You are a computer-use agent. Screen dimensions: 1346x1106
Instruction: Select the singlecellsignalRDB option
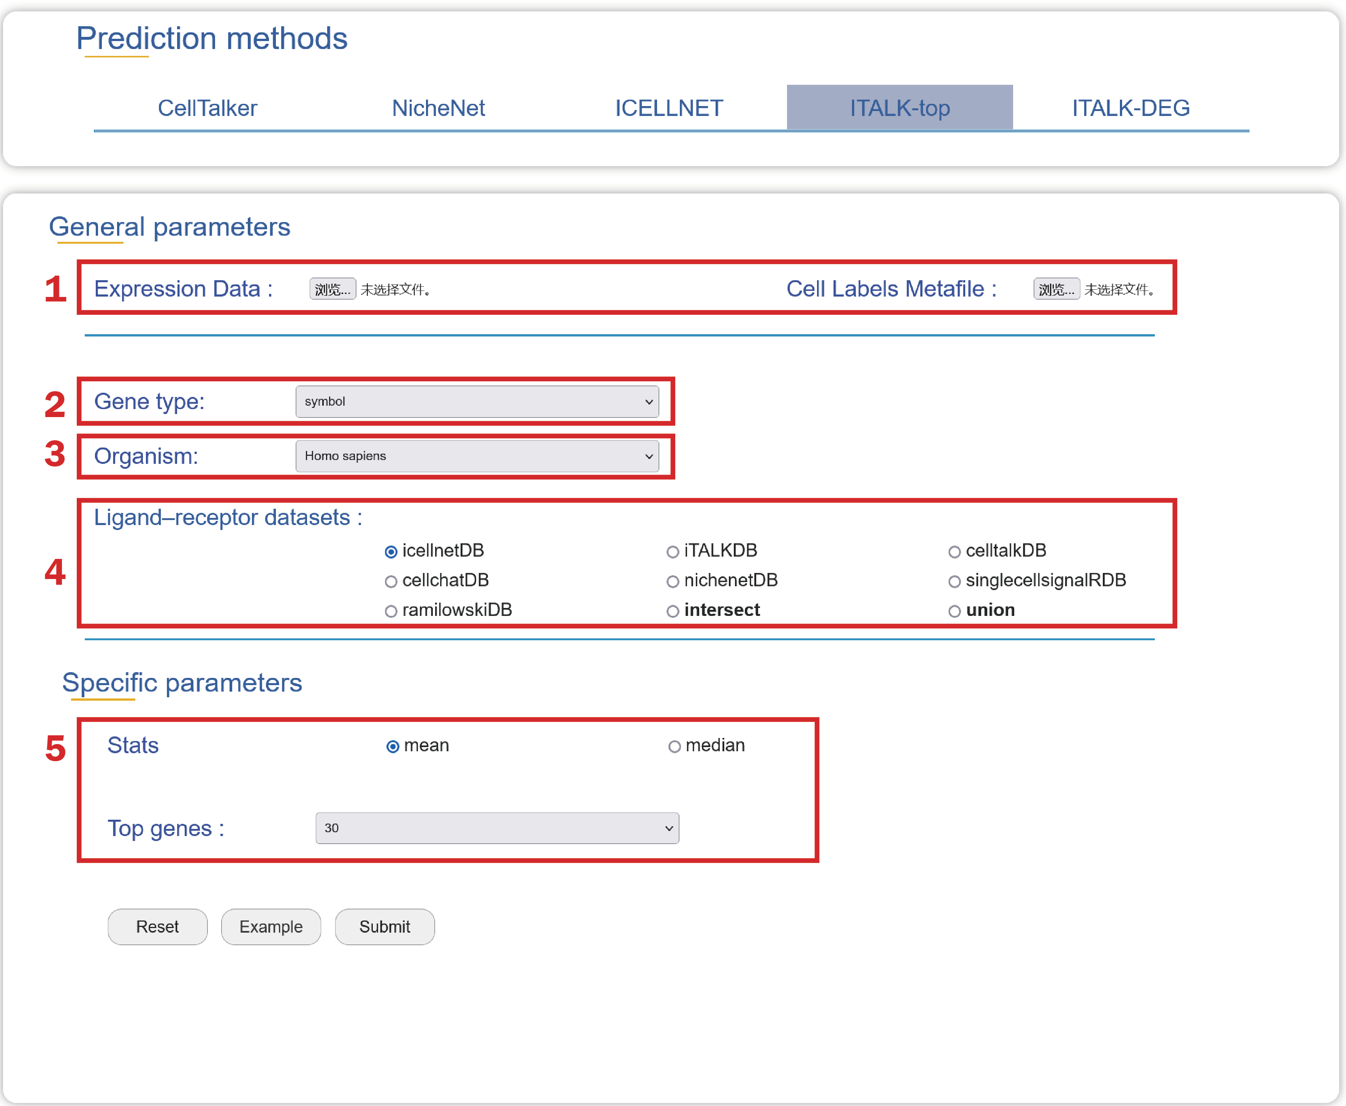coord(954,582)
